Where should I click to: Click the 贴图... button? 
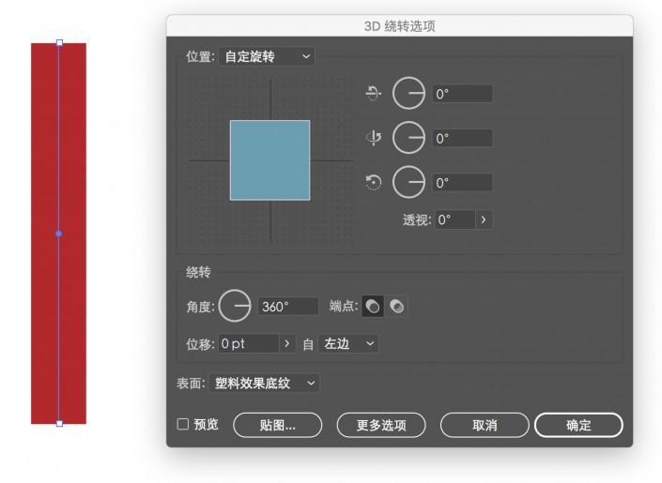278,425
